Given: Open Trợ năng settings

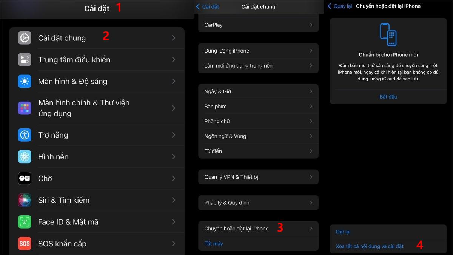Looking at the screenshot, I should (97, 135).
